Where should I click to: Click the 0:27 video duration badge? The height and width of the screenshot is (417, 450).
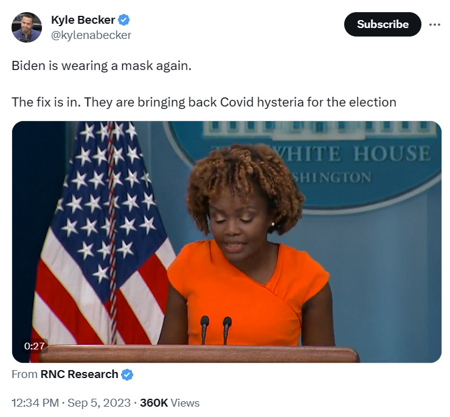click(x=35, y=346)
